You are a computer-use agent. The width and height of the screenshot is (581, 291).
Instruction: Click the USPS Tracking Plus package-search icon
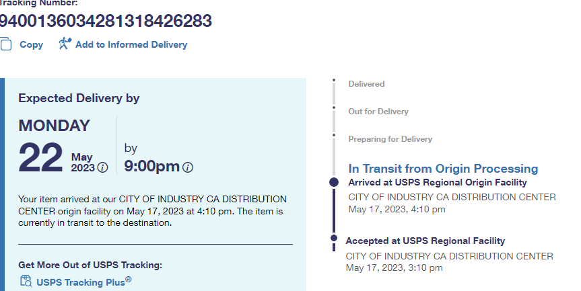click(26, 282)
